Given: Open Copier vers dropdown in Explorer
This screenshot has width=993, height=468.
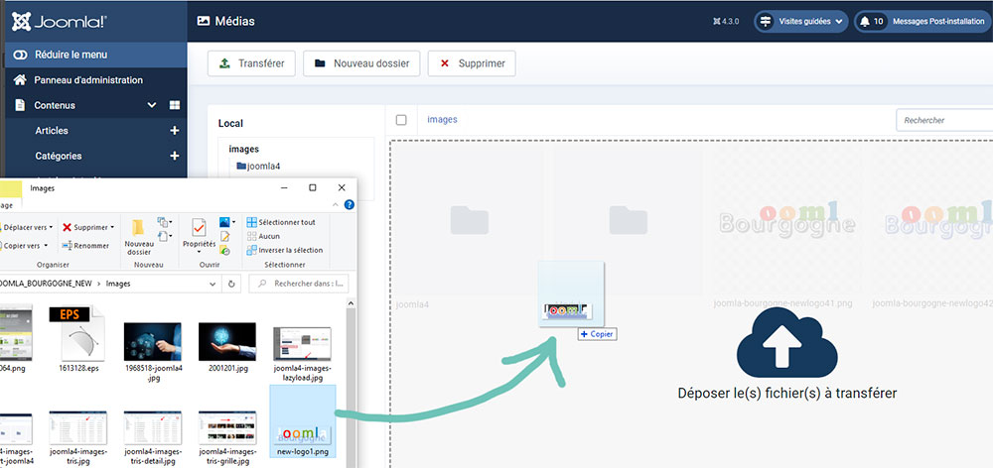Looking at the screenshot, I should point(23,245).
